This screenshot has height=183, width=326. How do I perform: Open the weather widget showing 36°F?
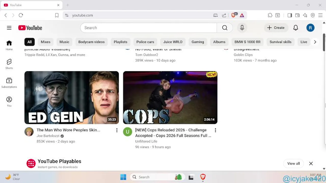tap(13, 177)
